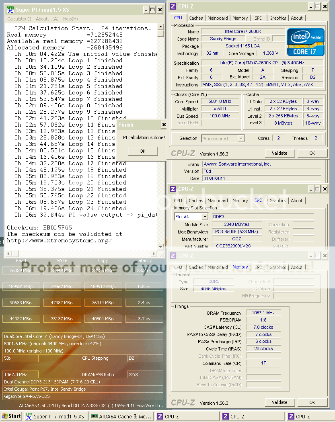Image resolution: width=335 pixels, height=422 pixels.
Task: Close the Super PI window
Action: tap(160, 10)
